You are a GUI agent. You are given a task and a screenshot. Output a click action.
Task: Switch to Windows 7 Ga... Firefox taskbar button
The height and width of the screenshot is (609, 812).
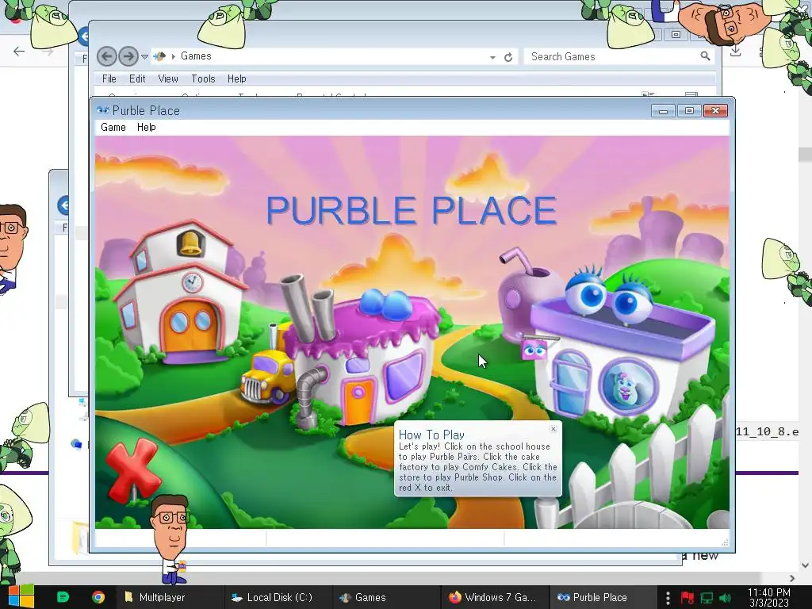click(x=493, y=597)
